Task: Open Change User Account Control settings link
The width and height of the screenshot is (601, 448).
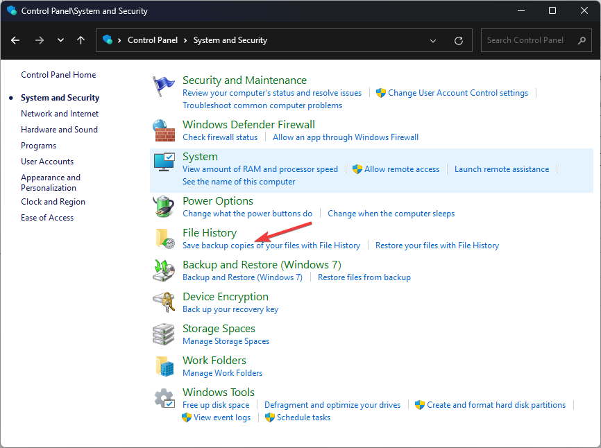Action: 457,93
